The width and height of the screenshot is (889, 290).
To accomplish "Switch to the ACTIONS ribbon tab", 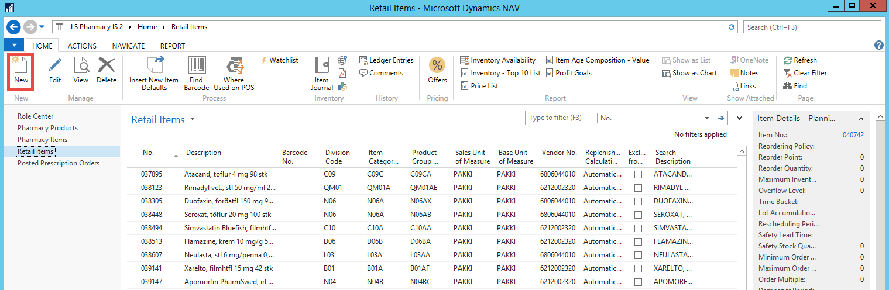I will pos(82,46).
